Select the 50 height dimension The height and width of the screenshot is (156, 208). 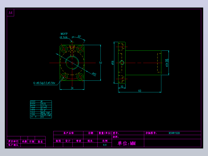pos(100,63)
